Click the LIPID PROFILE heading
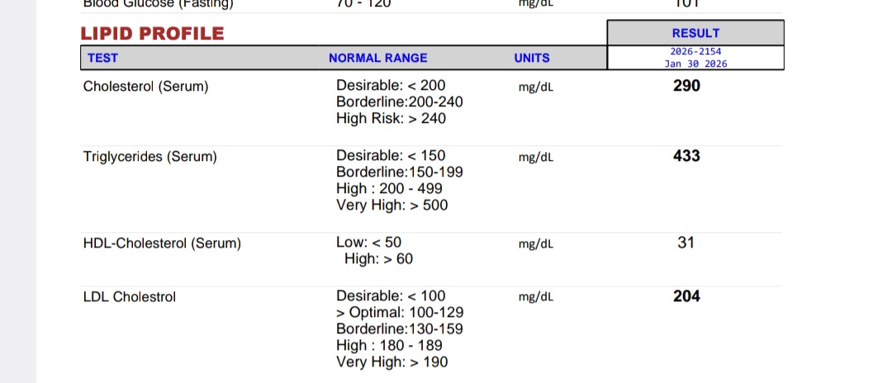 (153, 34)
